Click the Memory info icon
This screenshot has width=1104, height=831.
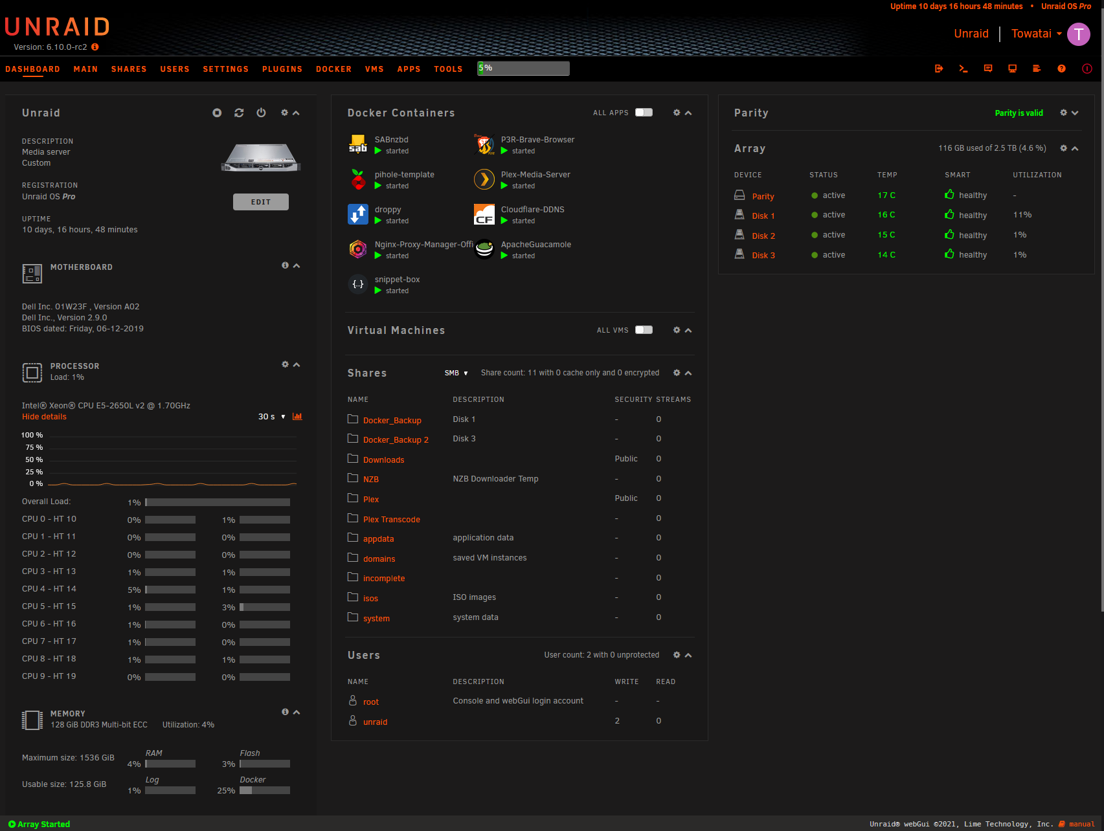285,712
